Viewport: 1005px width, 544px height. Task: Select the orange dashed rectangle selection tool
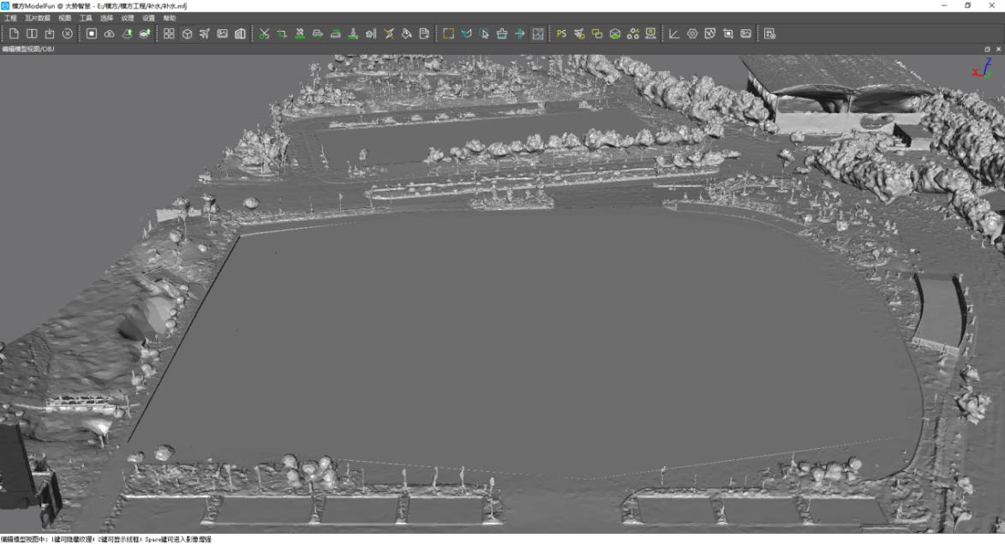[448, 33]
